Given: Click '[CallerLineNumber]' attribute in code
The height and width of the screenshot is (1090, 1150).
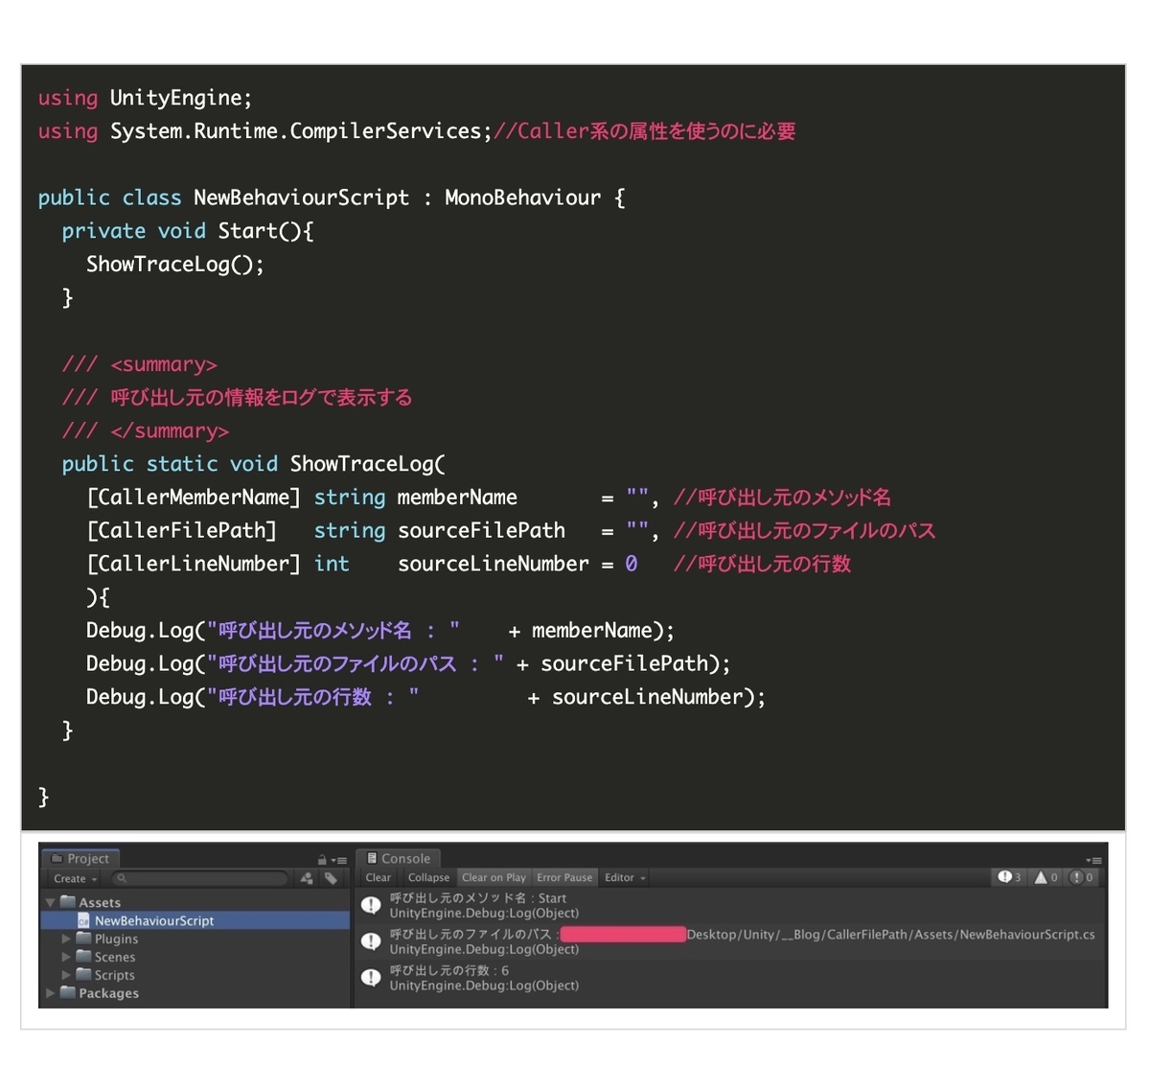Looking at the screenshot, I should 194,564.
